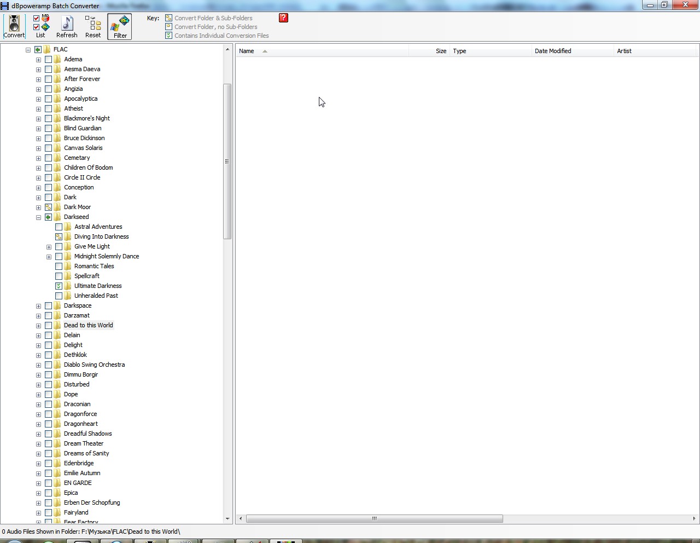This screenshot has width=700, height=543.
Task: Click the tree scrollbar down arrow
Action: (x=227, y=519)
